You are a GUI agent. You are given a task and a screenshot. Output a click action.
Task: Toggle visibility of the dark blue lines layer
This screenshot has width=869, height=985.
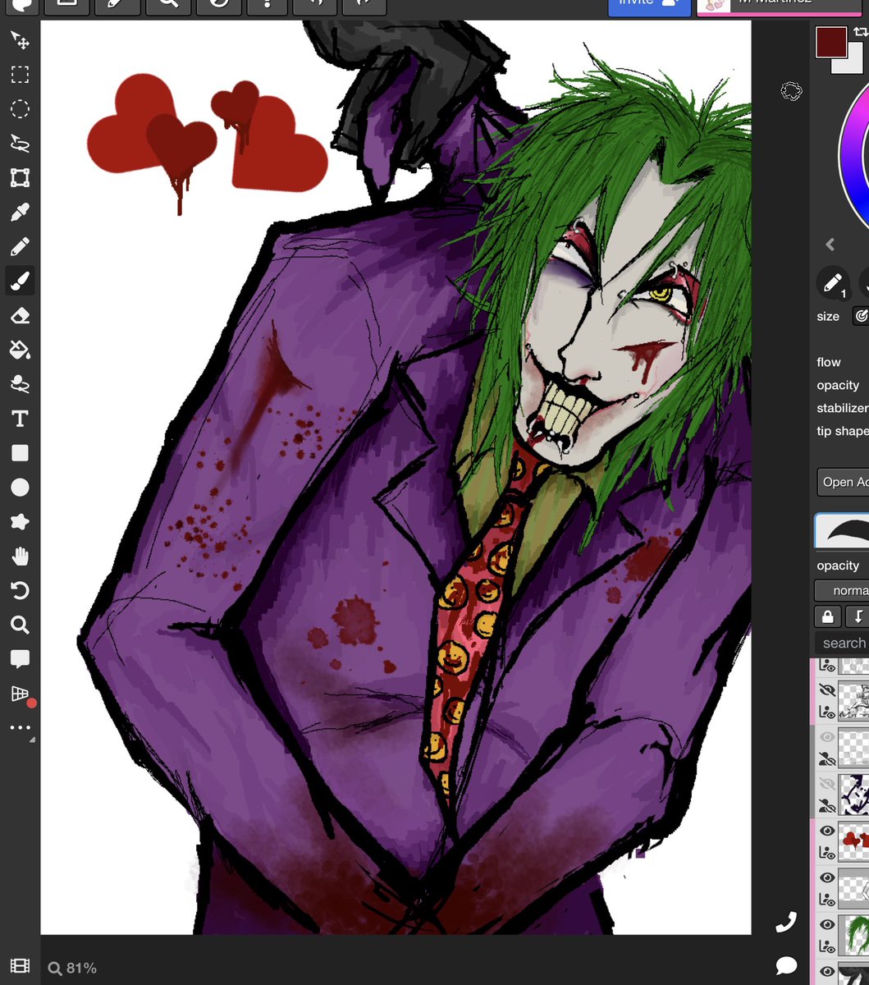[x=827, y=785]
